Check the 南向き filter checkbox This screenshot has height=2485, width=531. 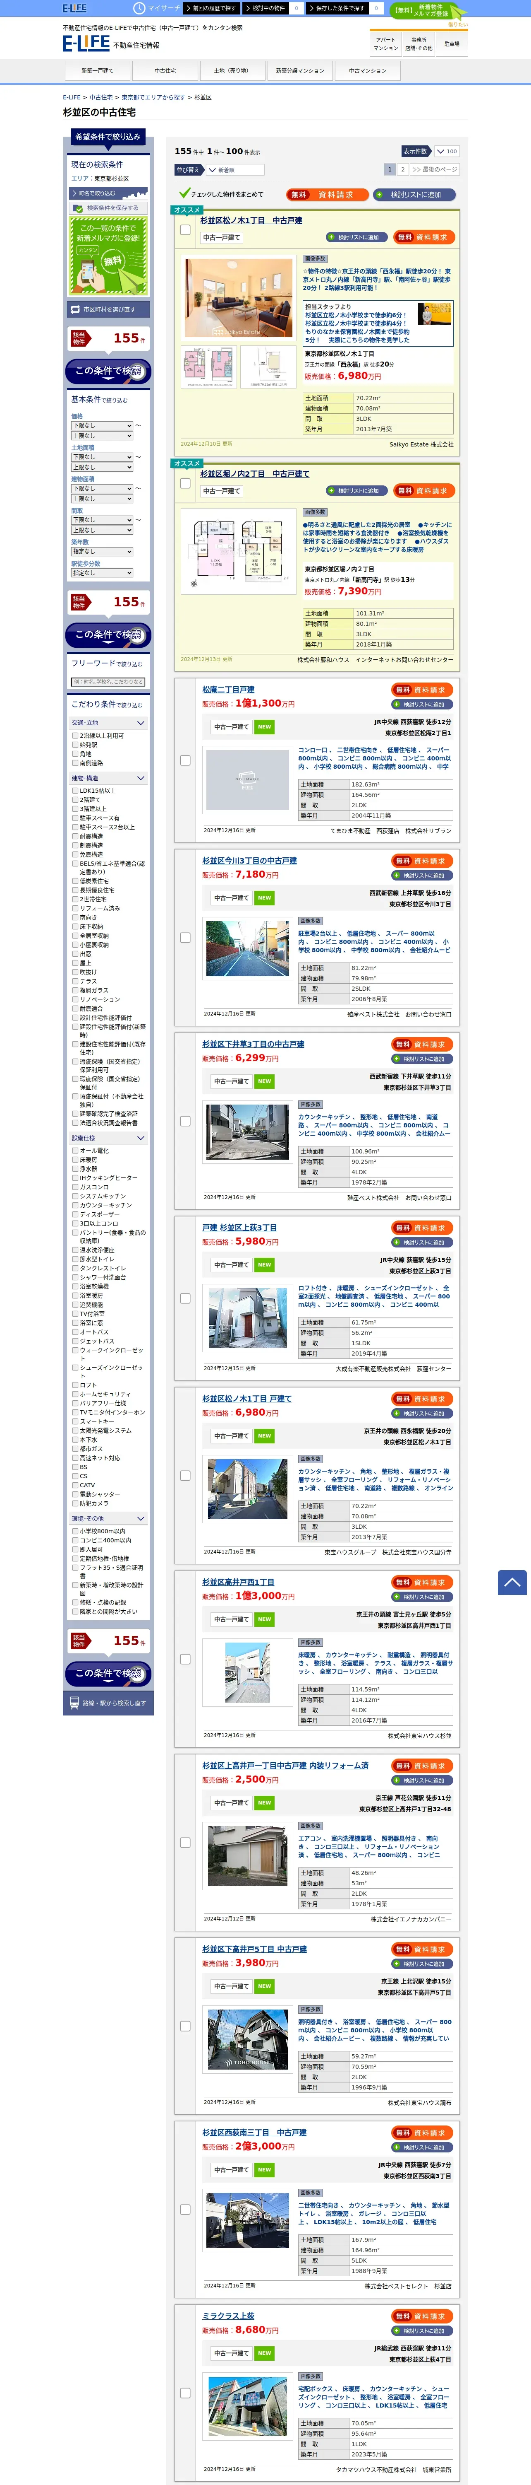75,917
